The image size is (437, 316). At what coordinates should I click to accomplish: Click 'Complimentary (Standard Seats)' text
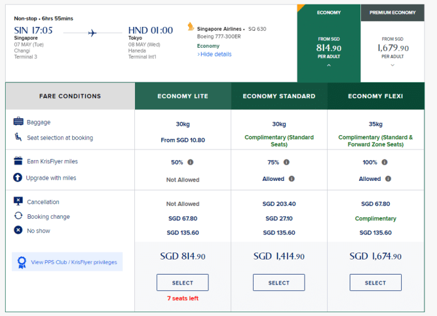point(279,141)
